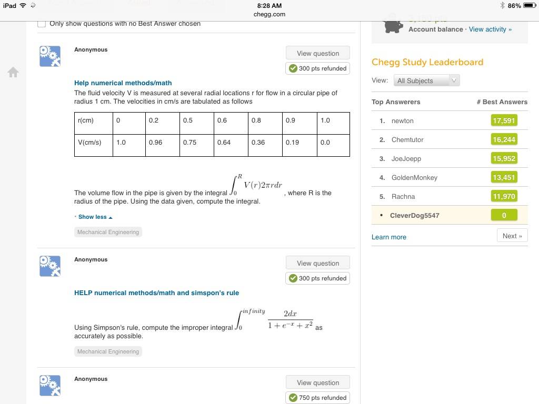Image resolution: width=539 pixels, height=404 pixels.
Task: Tap the piggy bank account balance icon
Action: 393,25
